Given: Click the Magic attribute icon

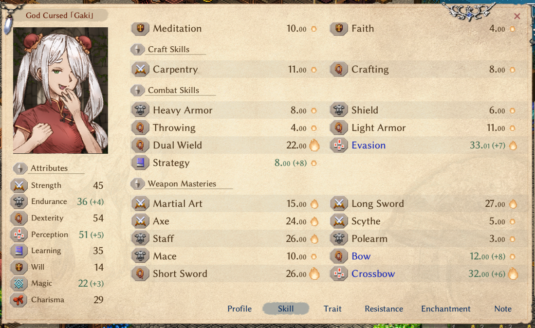Looking at the screenshot, I should pos(19,284).
